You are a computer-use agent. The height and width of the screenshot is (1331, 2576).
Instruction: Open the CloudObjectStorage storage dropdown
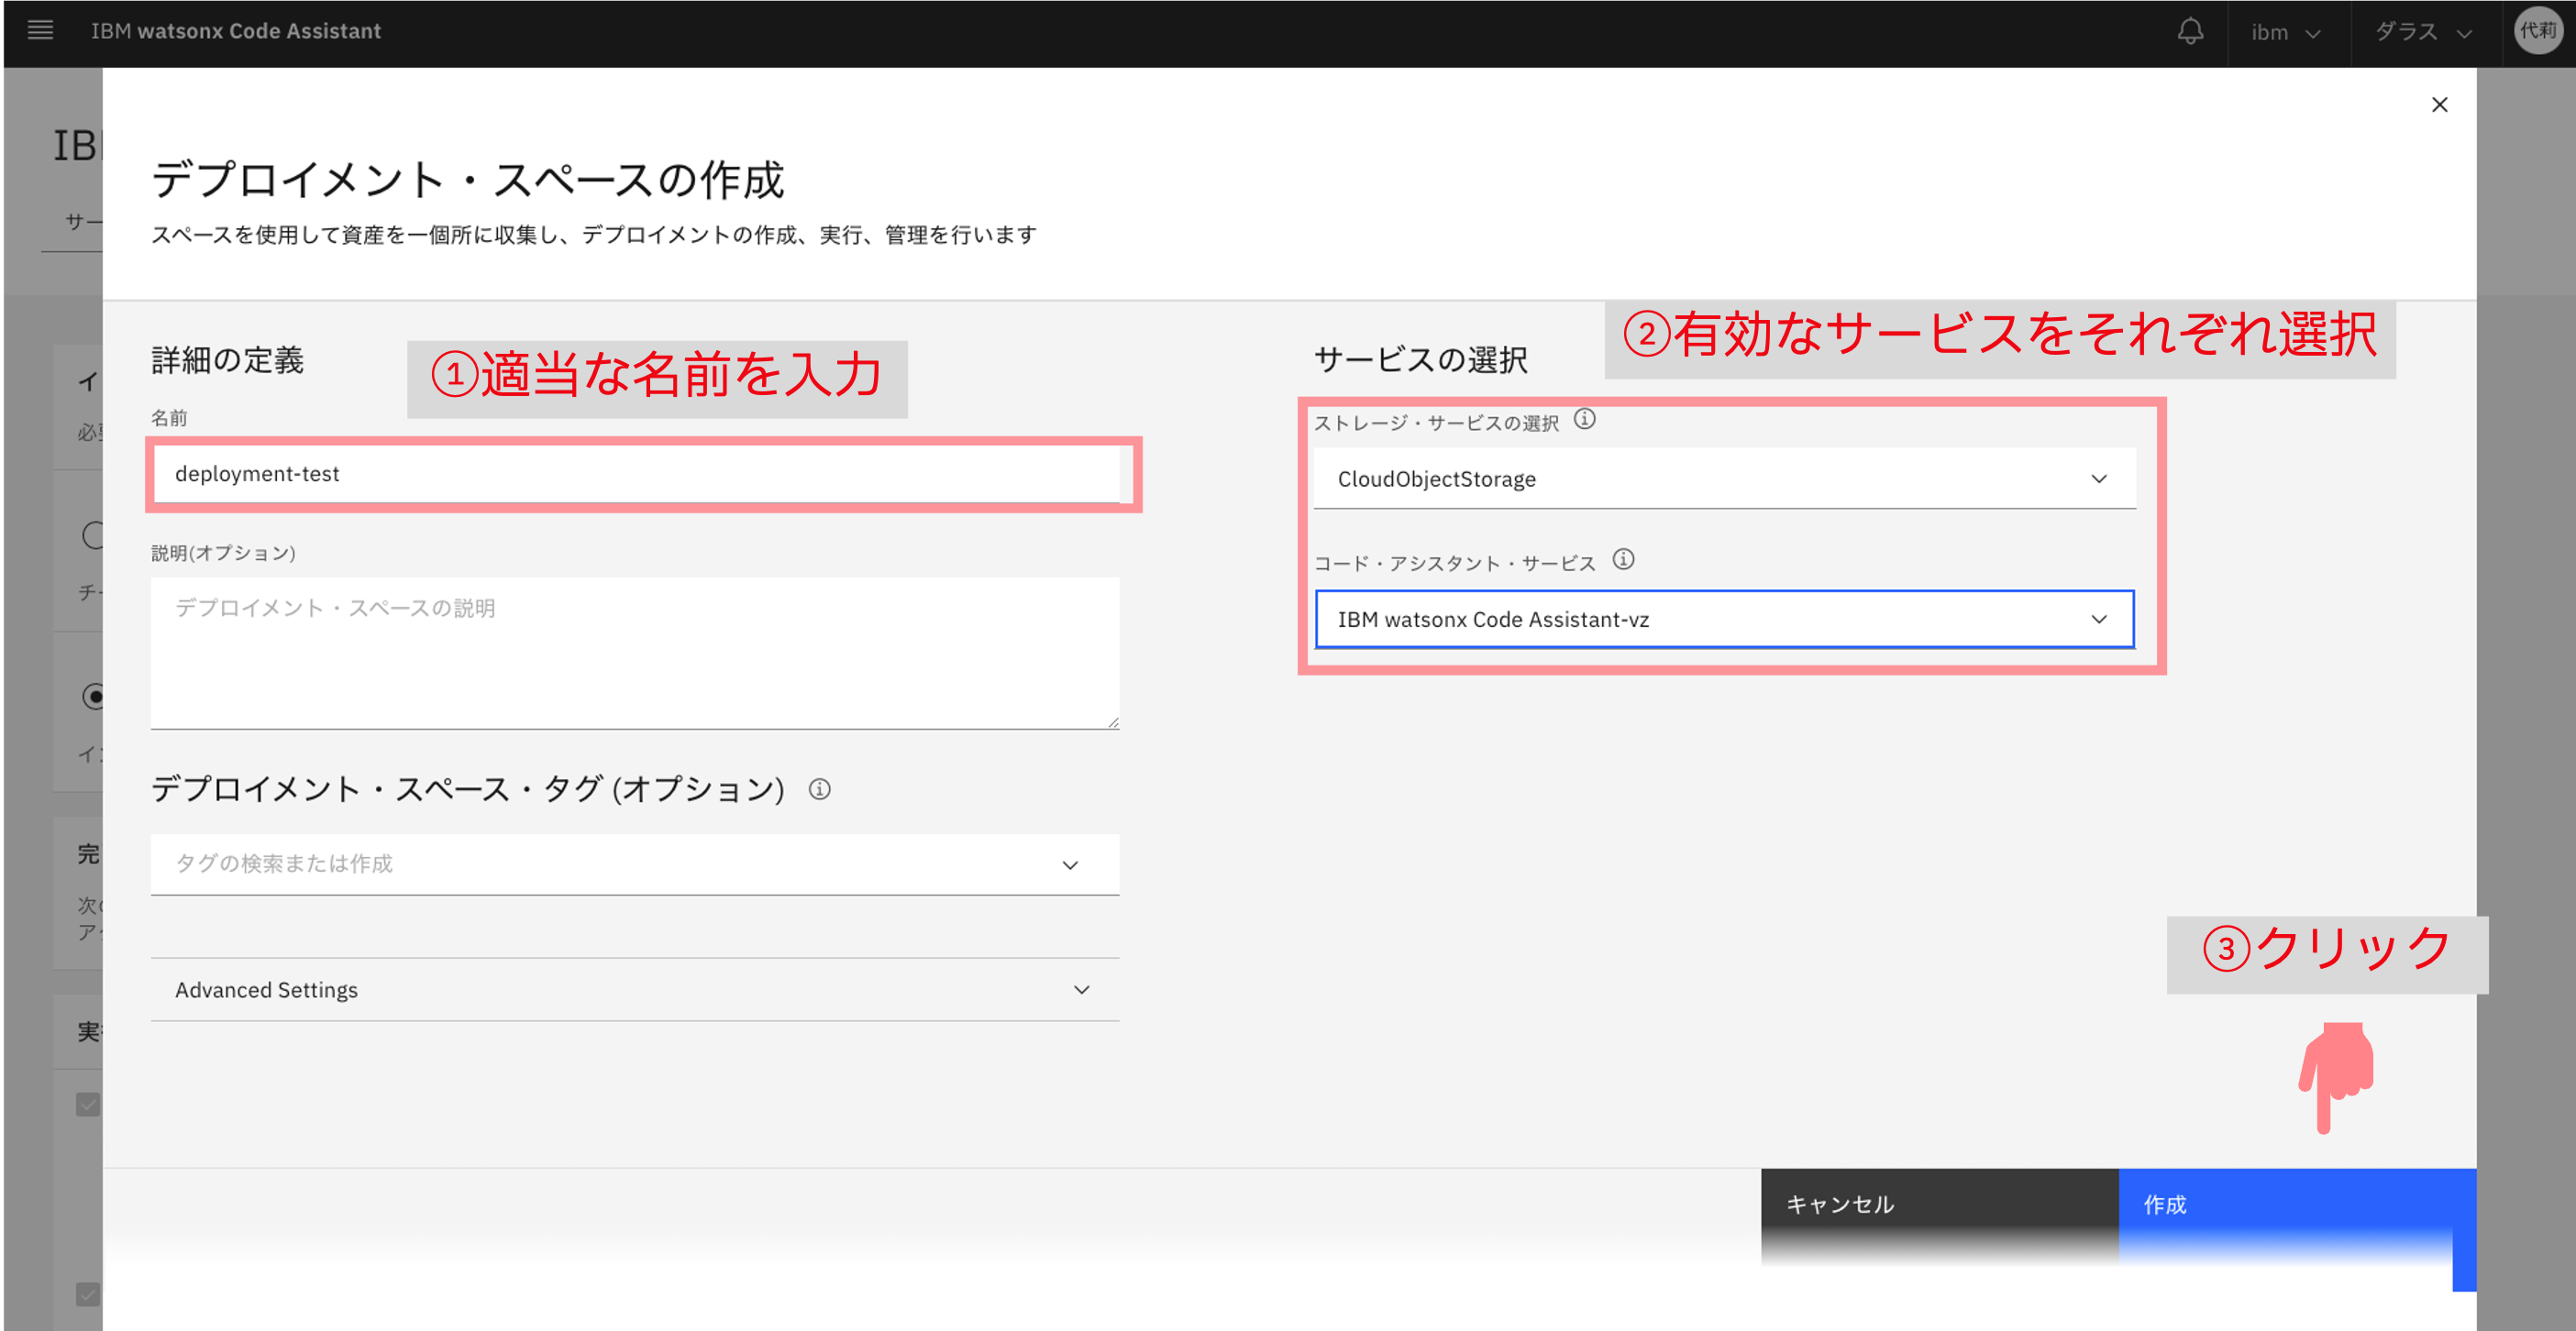(x=1724, y=479)
